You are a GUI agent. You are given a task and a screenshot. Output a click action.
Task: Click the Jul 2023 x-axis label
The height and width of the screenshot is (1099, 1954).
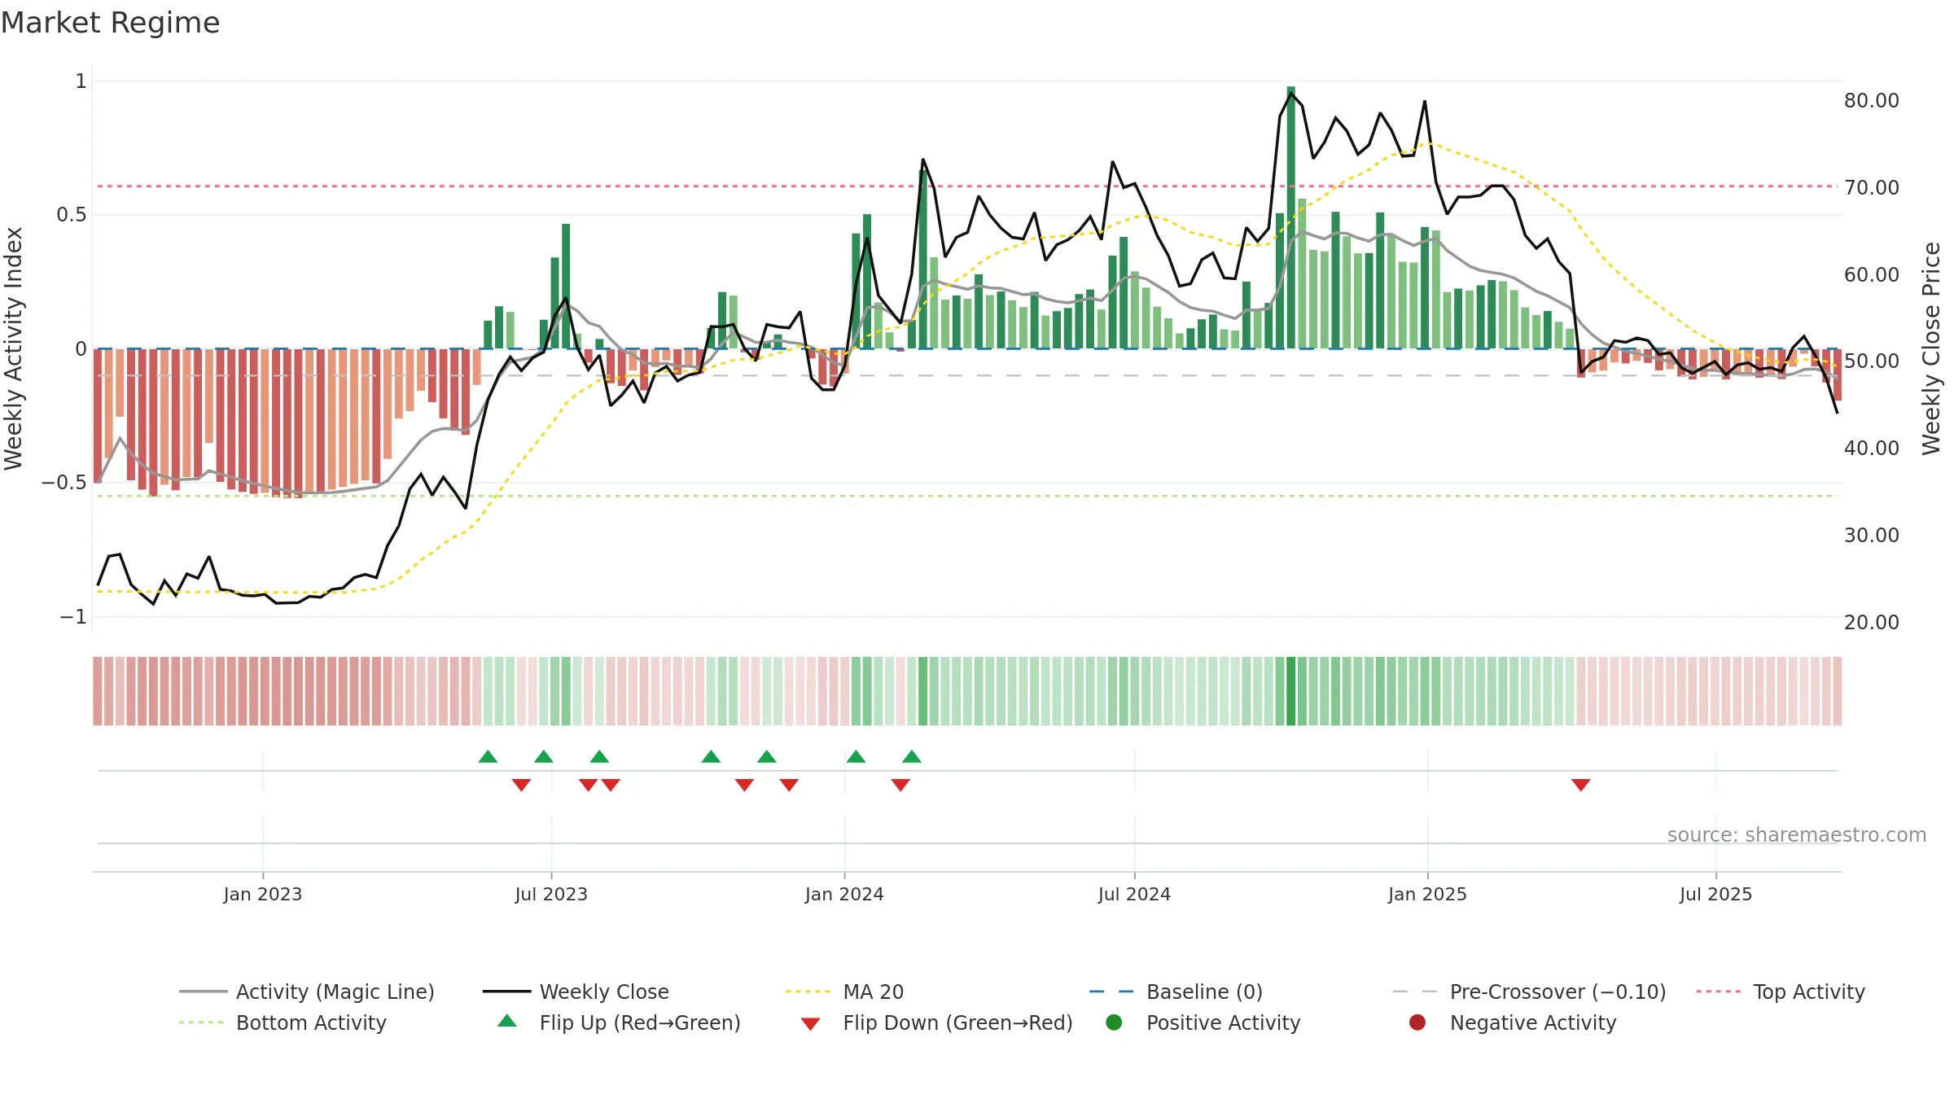(x=551, y=894)
